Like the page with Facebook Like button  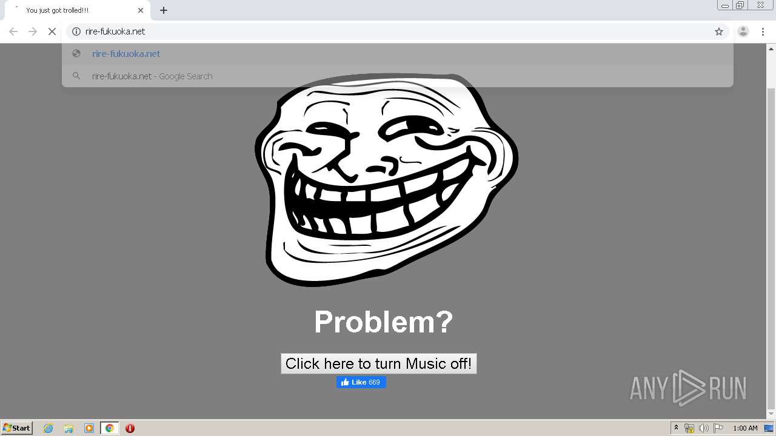click(x=361, y=382)
